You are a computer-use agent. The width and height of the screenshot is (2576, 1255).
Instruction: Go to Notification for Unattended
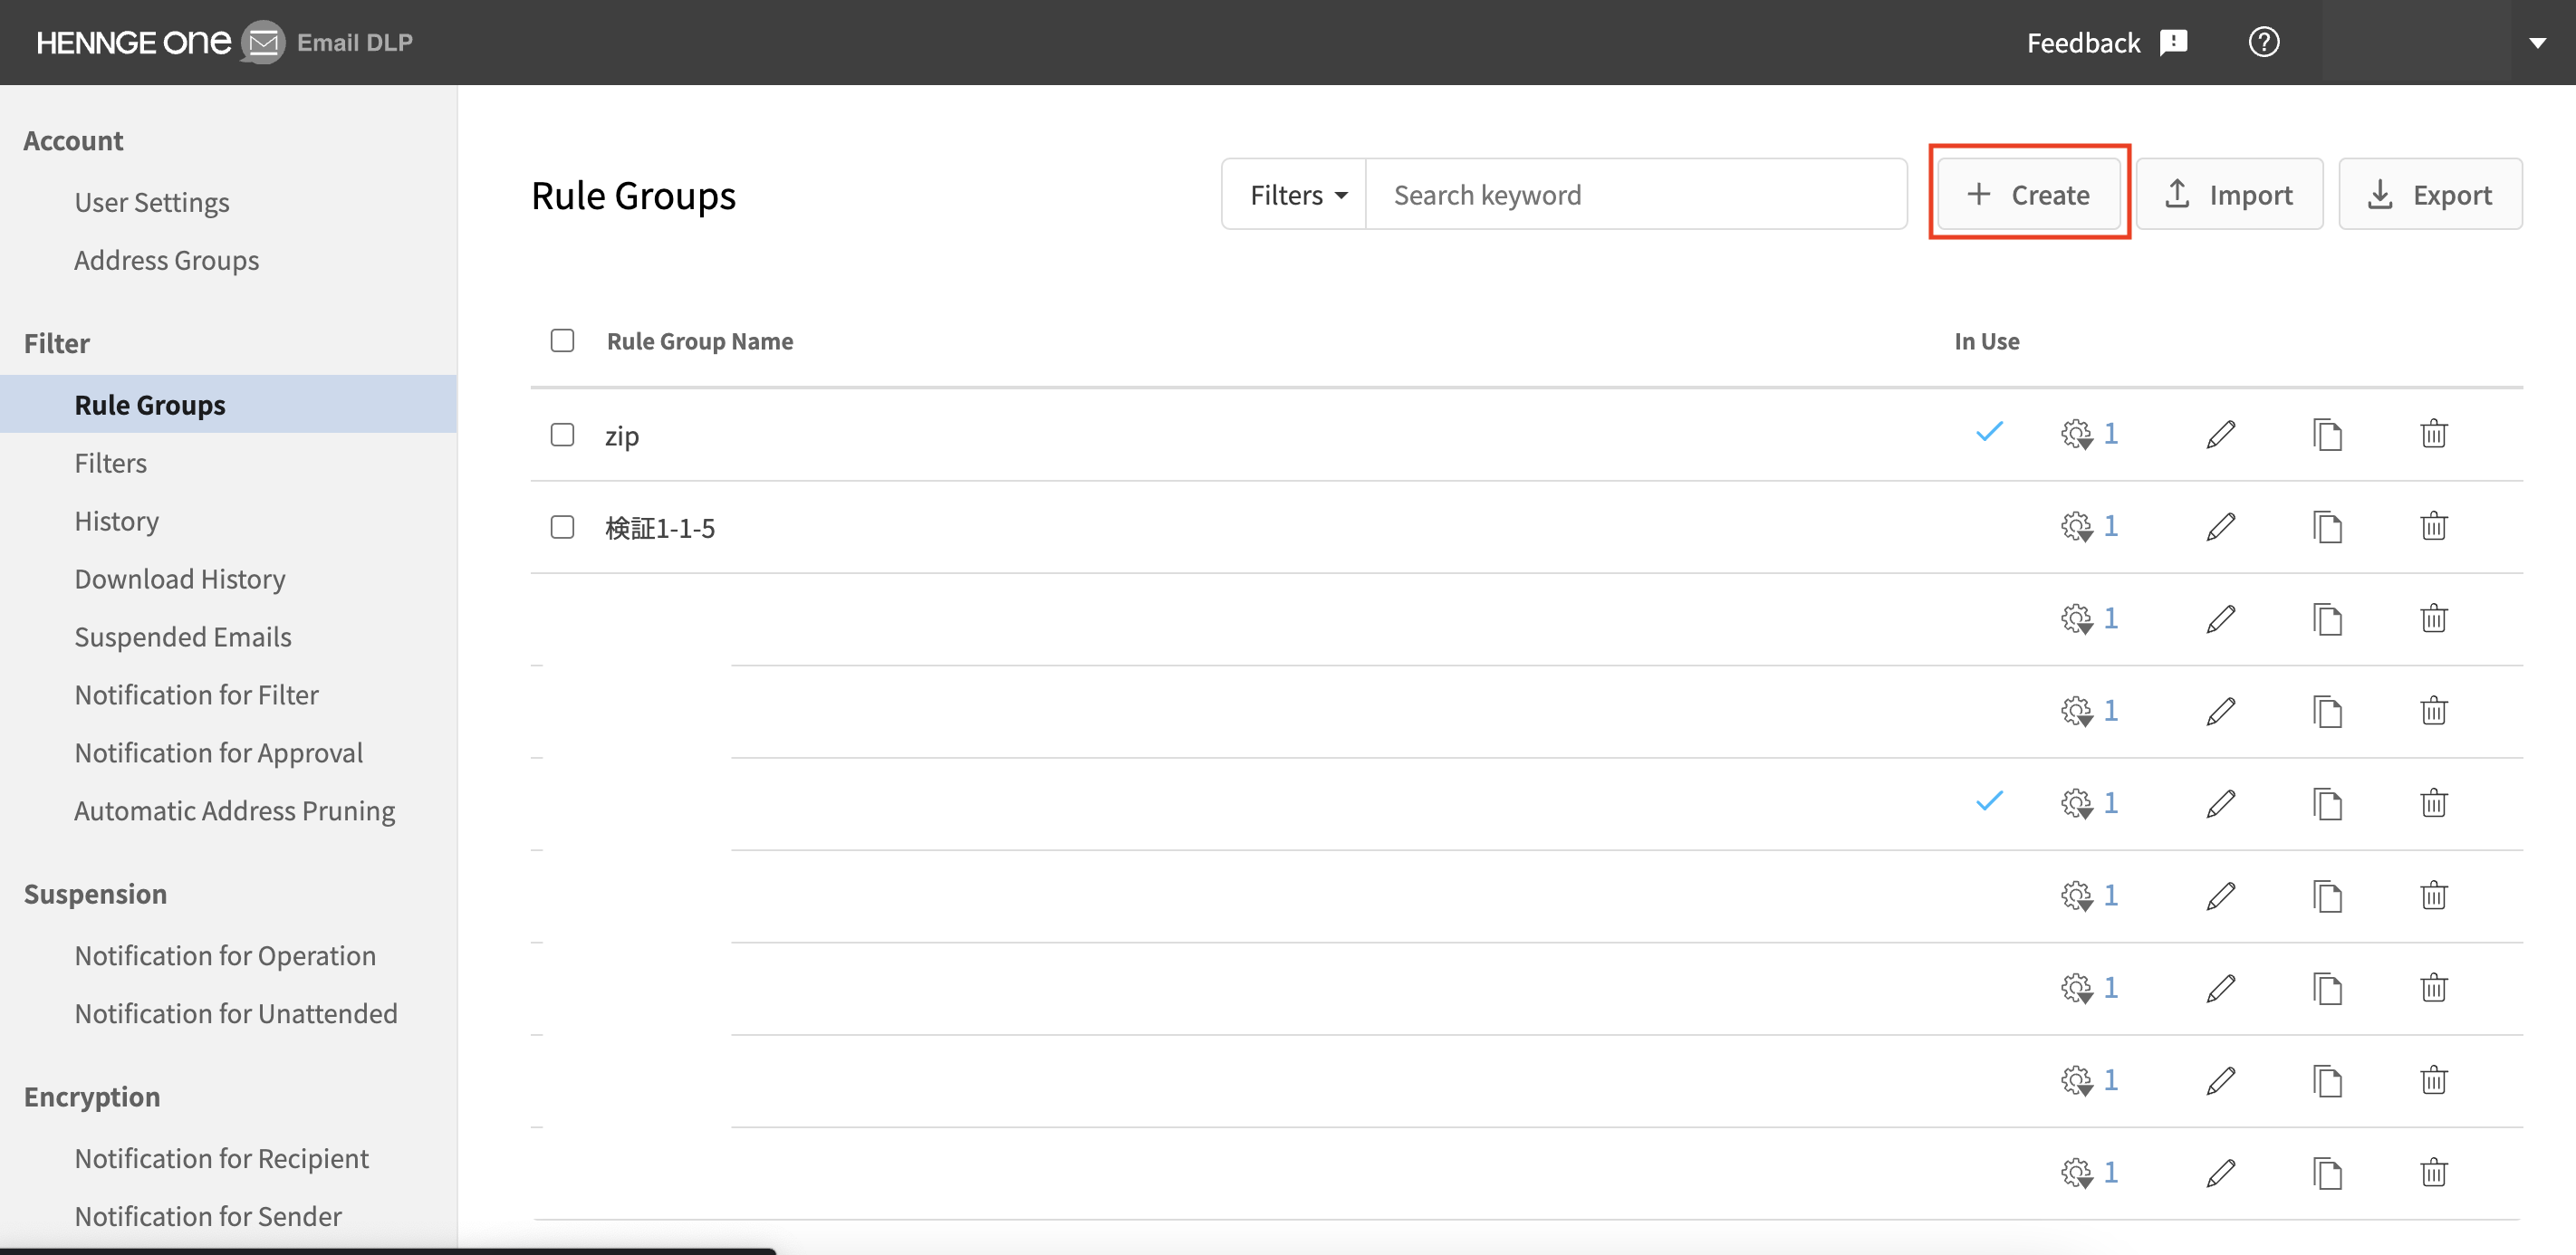pos(236,1014)
